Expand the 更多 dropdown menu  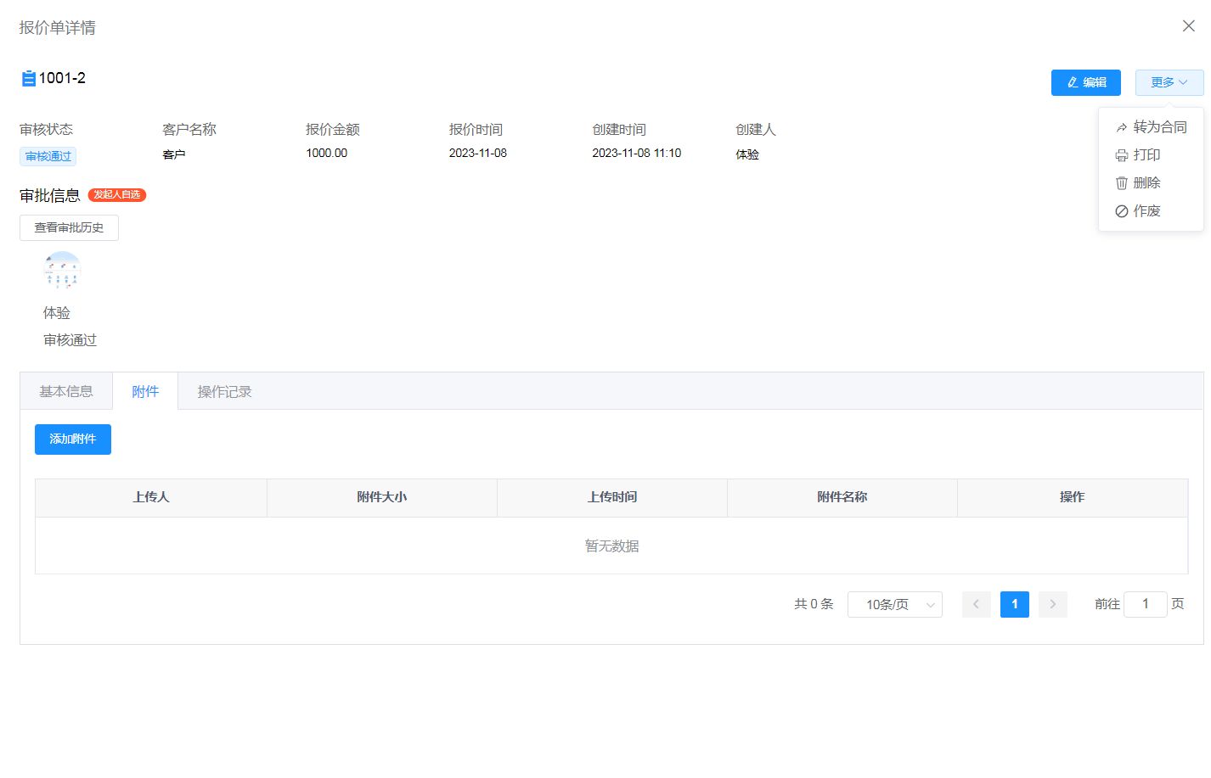point(1169,82)
